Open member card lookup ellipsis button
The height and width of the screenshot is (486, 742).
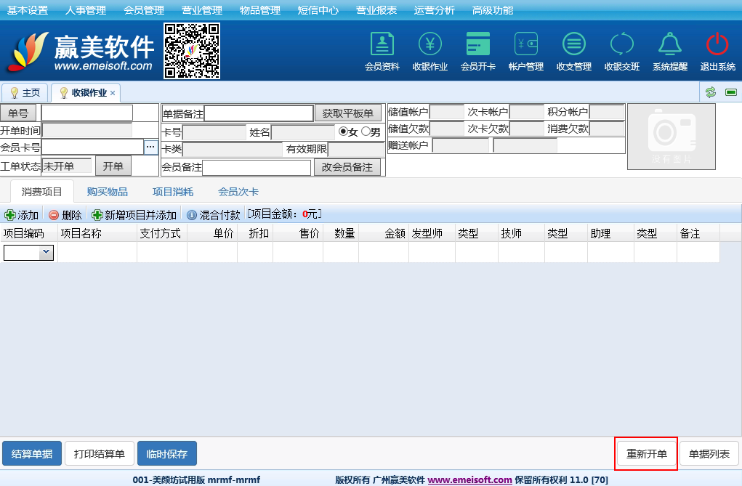pyautogui.click(x=150, y=147)
